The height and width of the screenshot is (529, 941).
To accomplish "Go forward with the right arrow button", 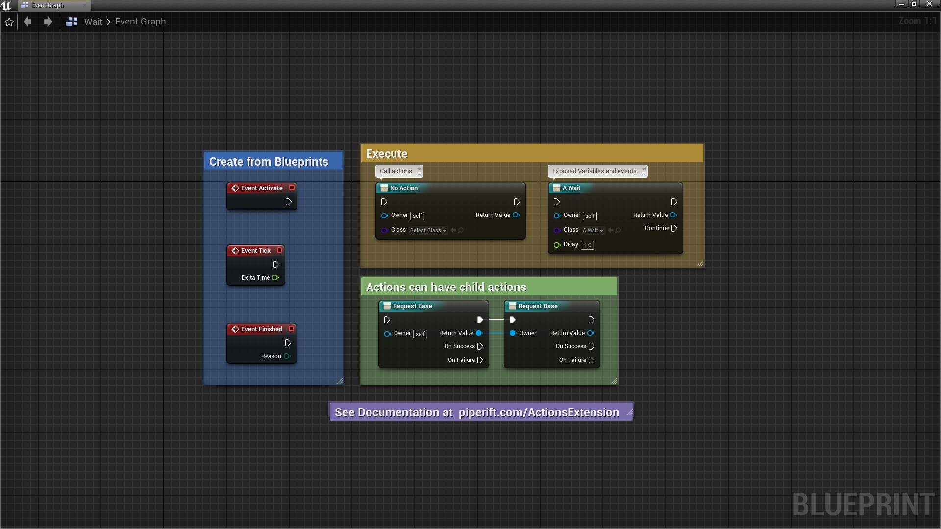I will 48,22.
